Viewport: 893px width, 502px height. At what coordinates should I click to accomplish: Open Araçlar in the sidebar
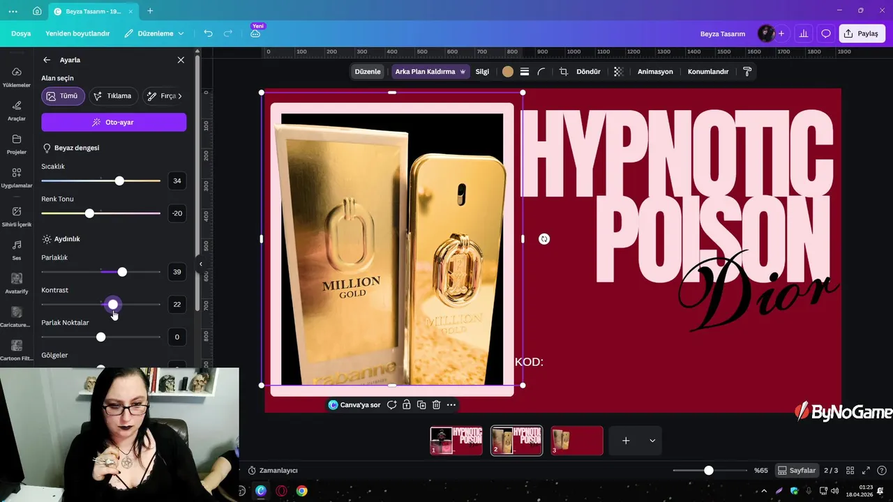pyautogui.click(x=17, y=110)
